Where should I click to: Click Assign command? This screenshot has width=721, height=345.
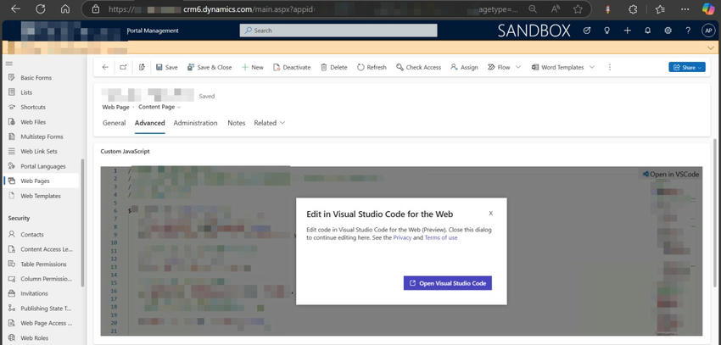[x=464, y=67]
